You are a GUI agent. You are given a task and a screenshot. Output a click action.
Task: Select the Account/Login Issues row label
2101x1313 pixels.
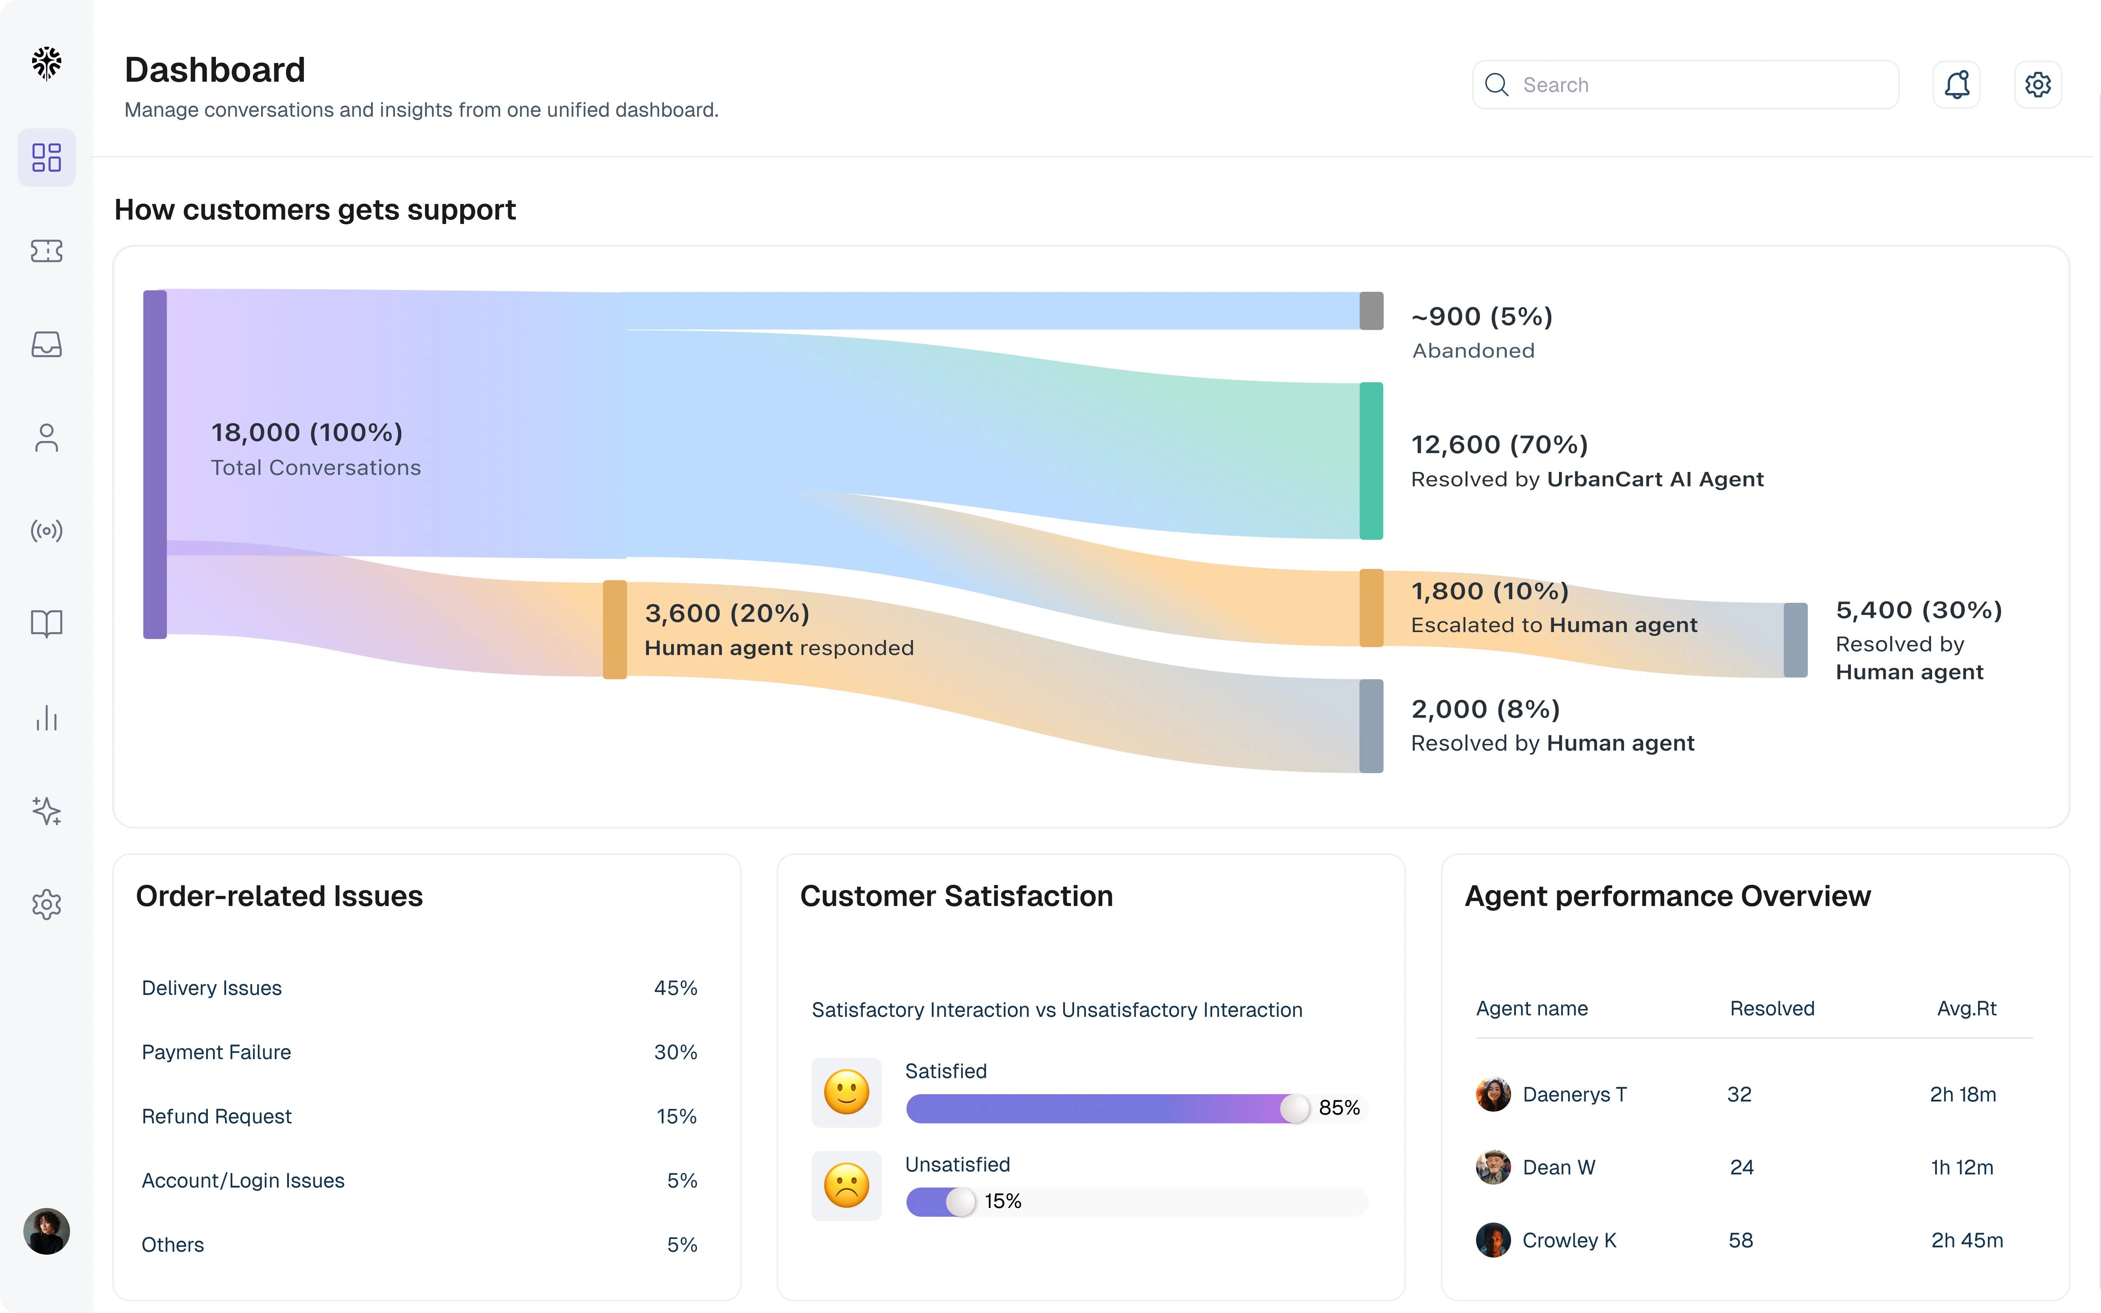point(243,1180)
